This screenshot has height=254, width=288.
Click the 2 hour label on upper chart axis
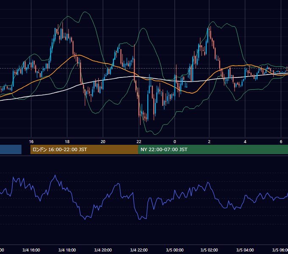click(209, 142)
